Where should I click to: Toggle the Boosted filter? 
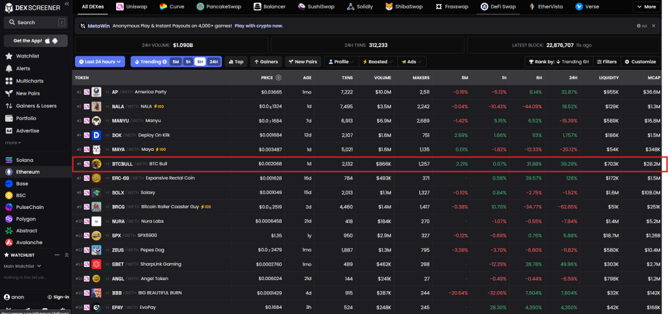(378, 62)
